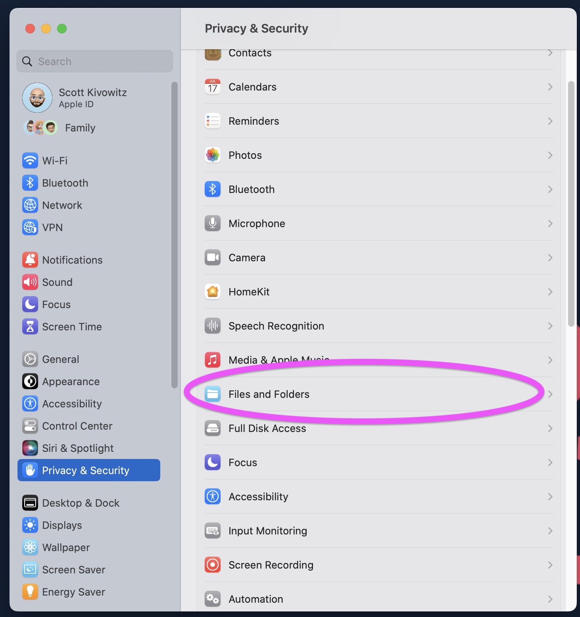Open the Screen Time hourglass icon
The width and height of the screenshot is (580, 617).
30,326
